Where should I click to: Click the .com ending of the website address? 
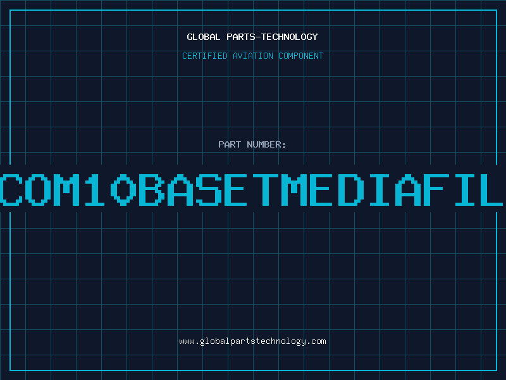pos(316,341)
